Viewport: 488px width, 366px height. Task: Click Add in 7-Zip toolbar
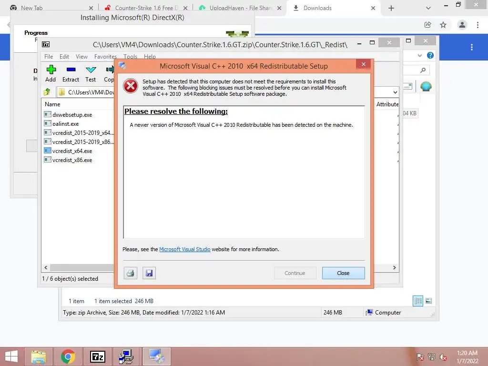(x=51, y=74)
